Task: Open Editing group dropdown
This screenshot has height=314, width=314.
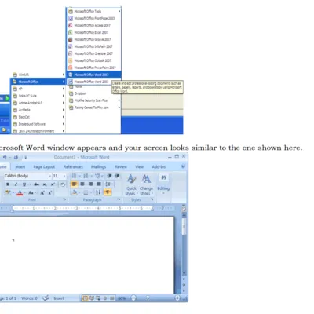Action: click(163, 184)
